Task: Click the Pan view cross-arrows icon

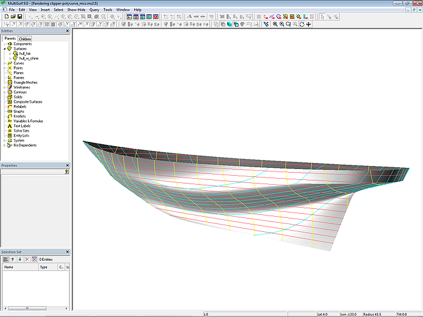Action: point(309,24)
